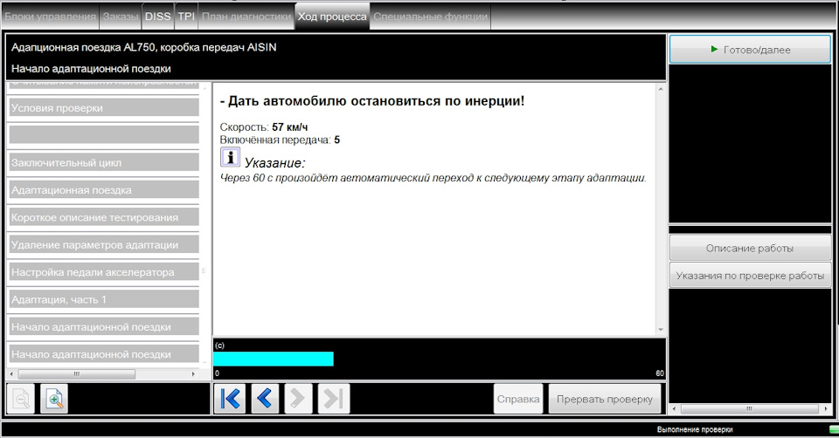Zoom out with the magnifier minus icon

click(x=21, y=399)
